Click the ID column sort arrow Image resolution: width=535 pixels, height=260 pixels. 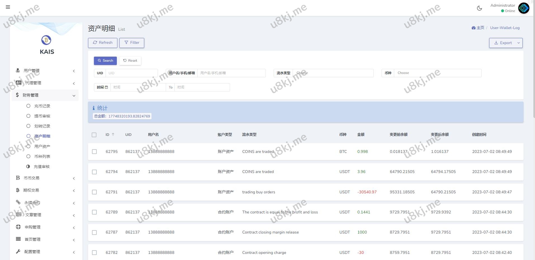pos(113,134)
